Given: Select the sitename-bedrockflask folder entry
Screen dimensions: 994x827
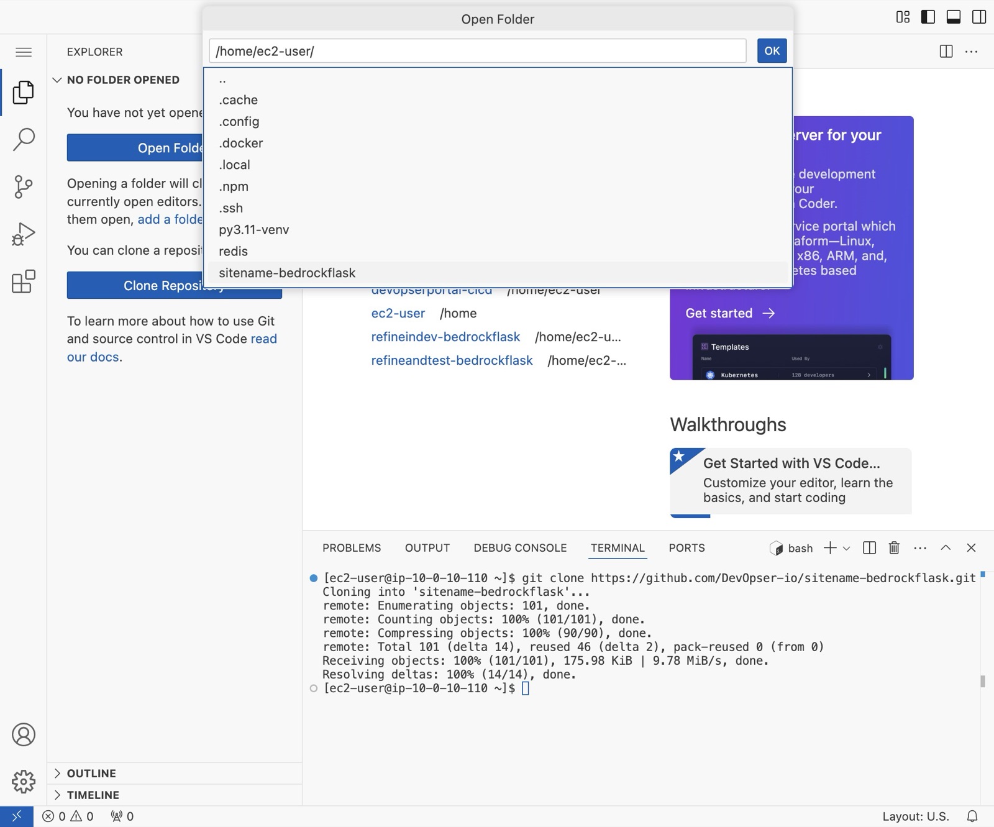Looking at the screenshot, I should (x=498, y=273).
